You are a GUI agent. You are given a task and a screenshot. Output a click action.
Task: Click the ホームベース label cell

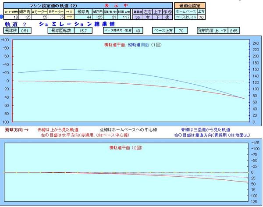(185, 12)
